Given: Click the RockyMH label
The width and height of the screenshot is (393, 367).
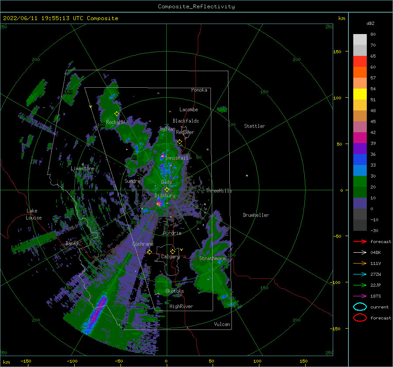Looking at the screenshot, I should [115, 122].
